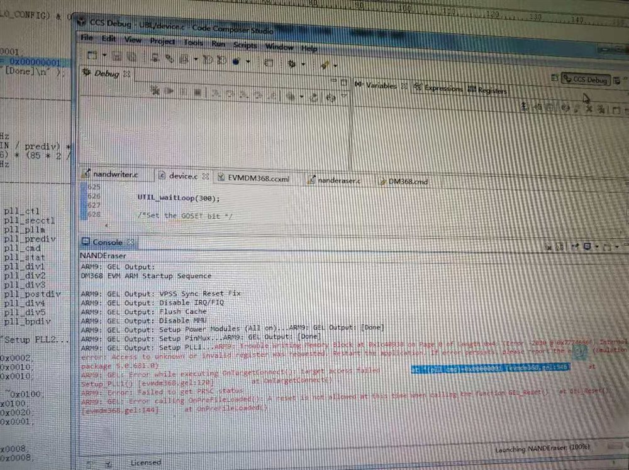Image resolution: width=629 pixels, height=470 pixels.
Task: Click the Terminate stop square icon
Action: [197, 92]
